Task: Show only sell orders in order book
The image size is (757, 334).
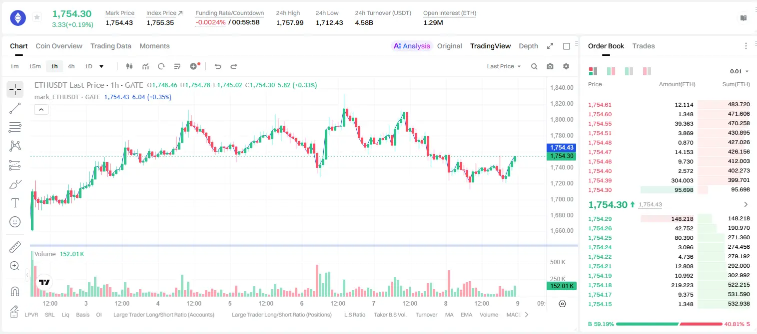Action: coord(647,71)
